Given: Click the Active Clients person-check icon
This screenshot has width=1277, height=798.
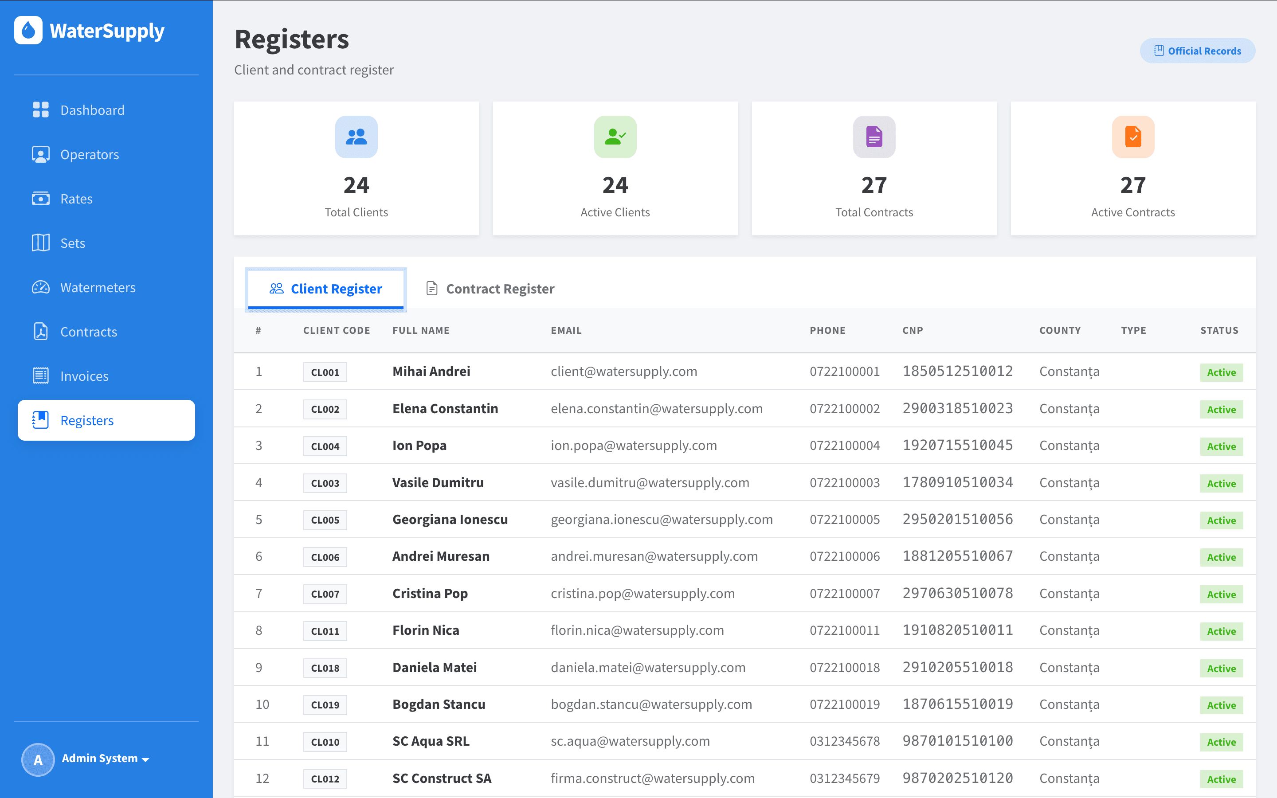Looking at the screenshot, I should (x=615, y=137).
